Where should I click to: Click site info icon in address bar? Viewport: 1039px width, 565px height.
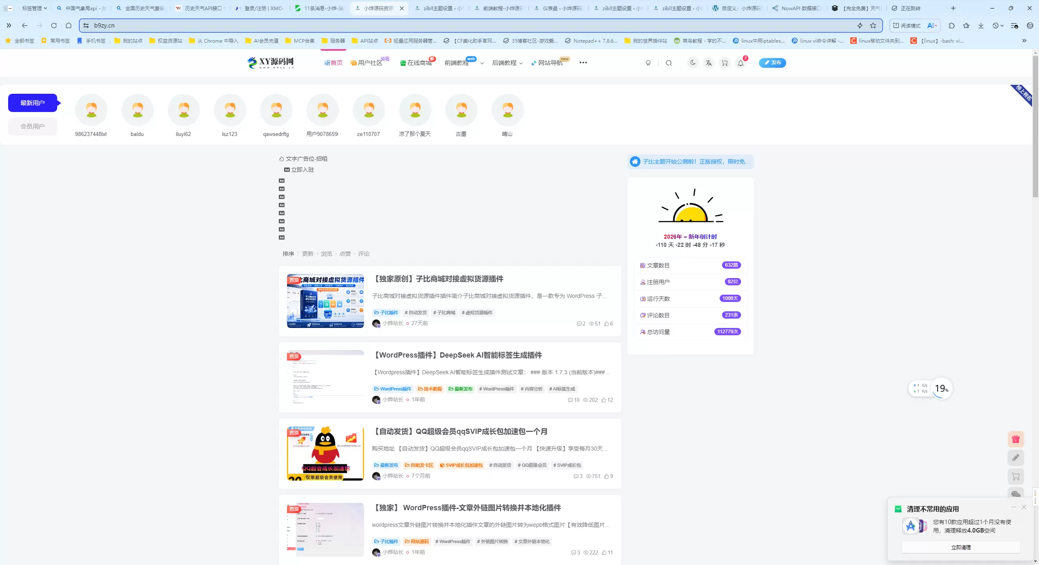(x=86, y=26)
